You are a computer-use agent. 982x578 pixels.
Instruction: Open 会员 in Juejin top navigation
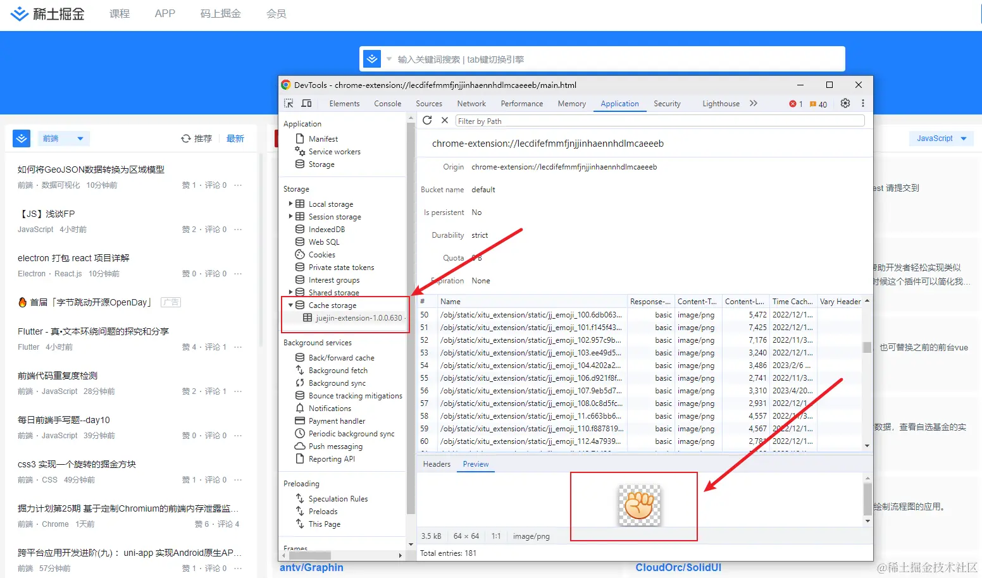coord(276,14)
